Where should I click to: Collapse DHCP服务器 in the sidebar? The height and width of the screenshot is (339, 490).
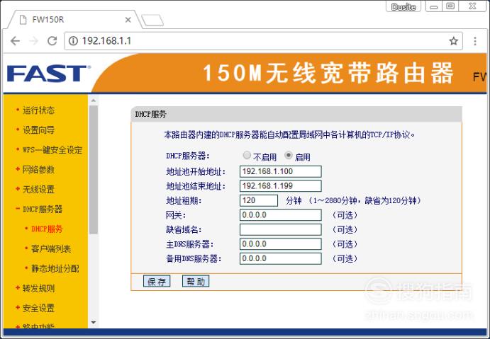pyautogui.click(x=43, y=209)
